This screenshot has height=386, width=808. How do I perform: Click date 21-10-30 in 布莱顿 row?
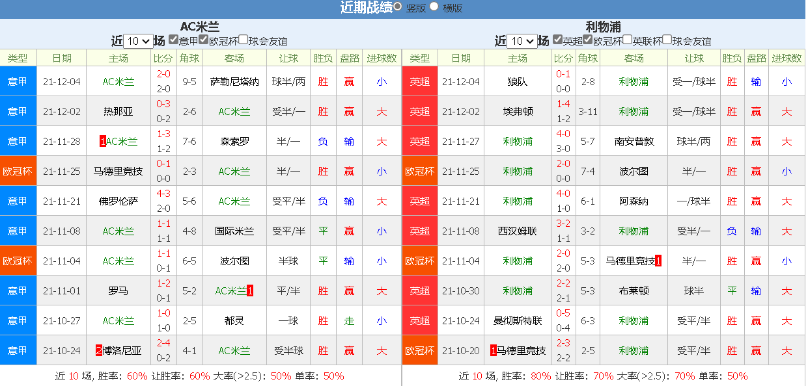pyautogui.click(x=461, y=290)
